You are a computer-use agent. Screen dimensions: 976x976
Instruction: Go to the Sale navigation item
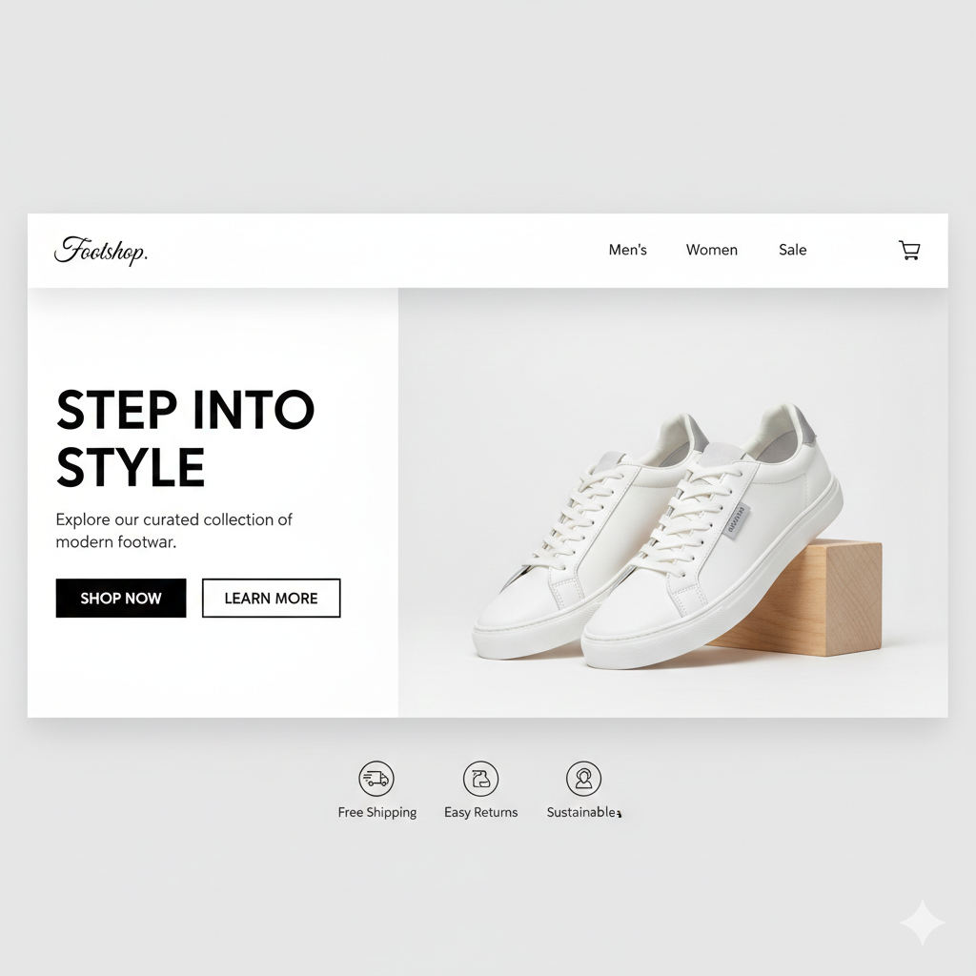[792, 250]
